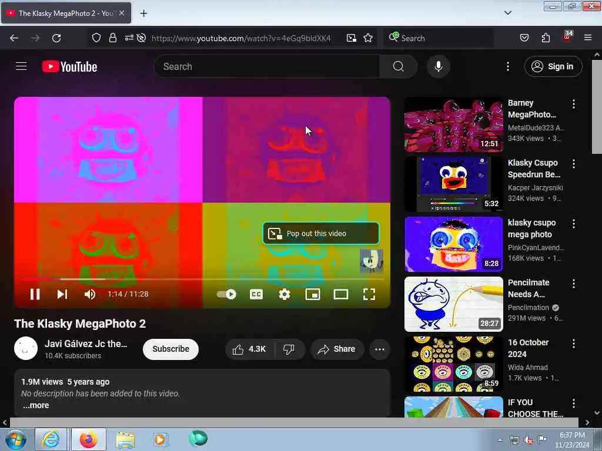Open YouTube guide hamburger menu
The image size is (602, 451).
pyautogui.click(x=21, y=66)
